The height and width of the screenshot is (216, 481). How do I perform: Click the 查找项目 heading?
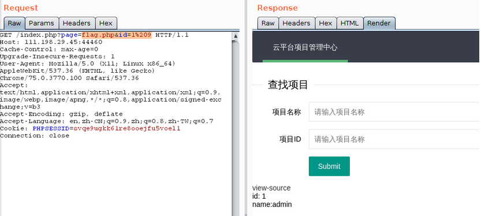coord(288,85)
